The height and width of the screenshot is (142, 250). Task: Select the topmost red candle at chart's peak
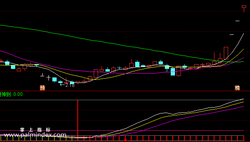(244, 9)
